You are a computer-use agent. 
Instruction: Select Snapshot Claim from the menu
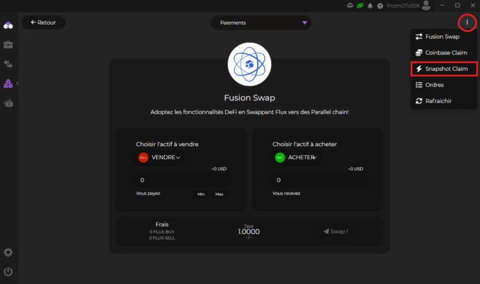pyautogui.click(x=444, y=69)
